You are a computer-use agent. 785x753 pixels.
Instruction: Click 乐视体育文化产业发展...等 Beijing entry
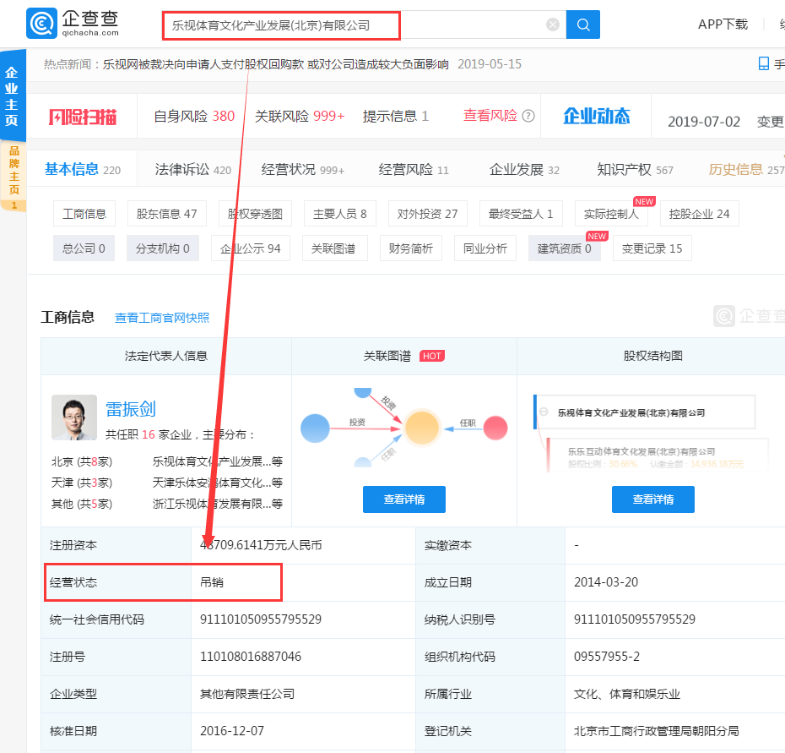point(217,461)
